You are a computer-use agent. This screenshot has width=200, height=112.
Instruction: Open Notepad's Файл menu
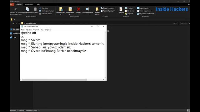(23, 30)
